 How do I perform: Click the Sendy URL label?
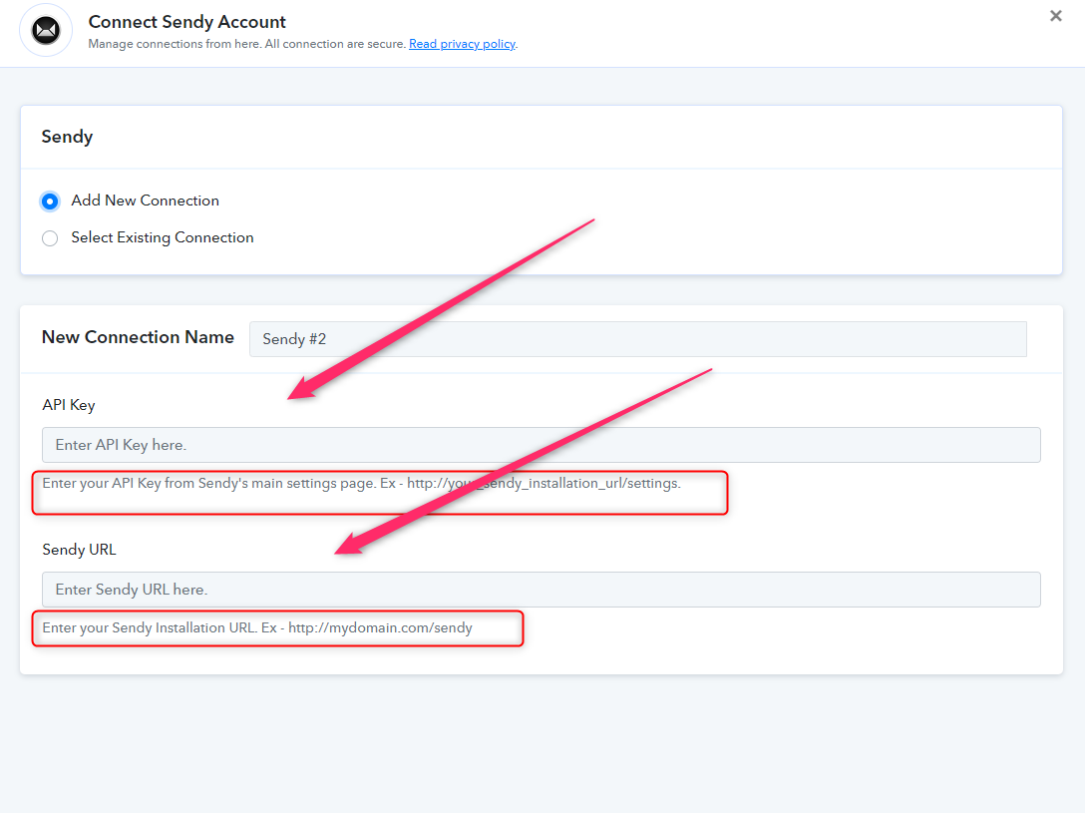[x=79, y=550]
